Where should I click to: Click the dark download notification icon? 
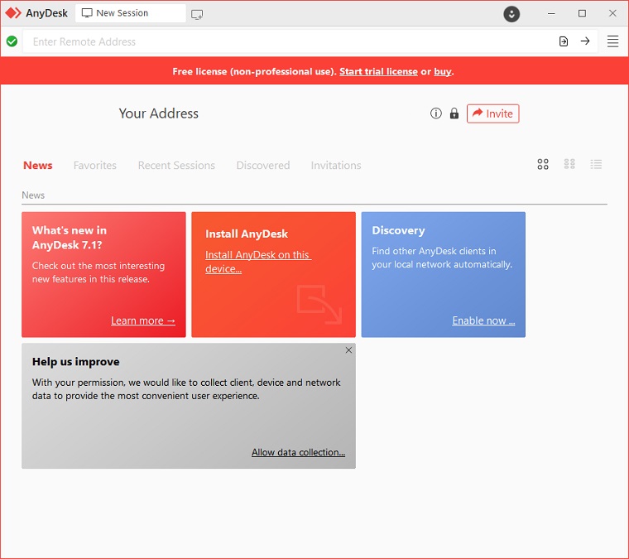coord(511,14)
